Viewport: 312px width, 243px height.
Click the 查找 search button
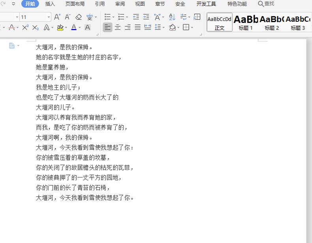click(x=266, y=4)
